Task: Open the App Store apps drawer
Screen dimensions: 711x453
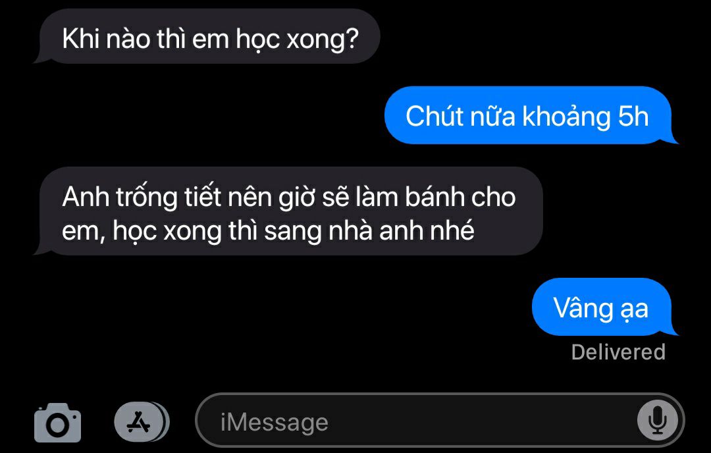Action: (x=142, y=422)
